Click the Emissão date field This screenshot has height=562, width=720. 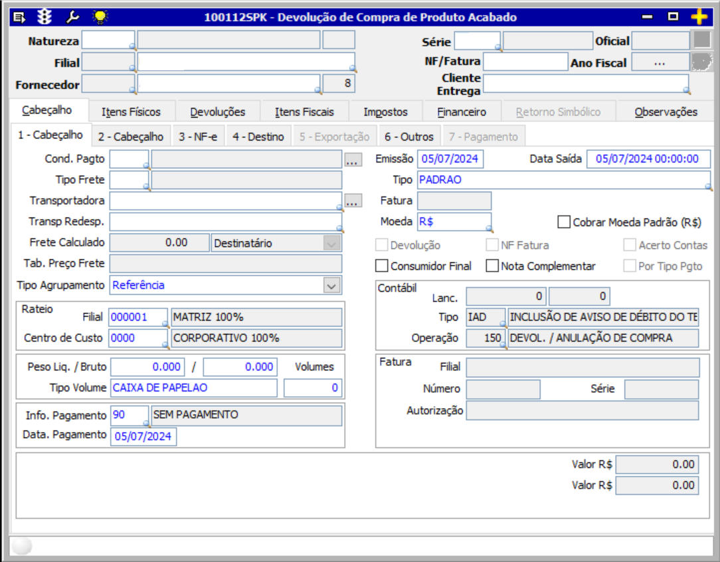pos(450,159)
